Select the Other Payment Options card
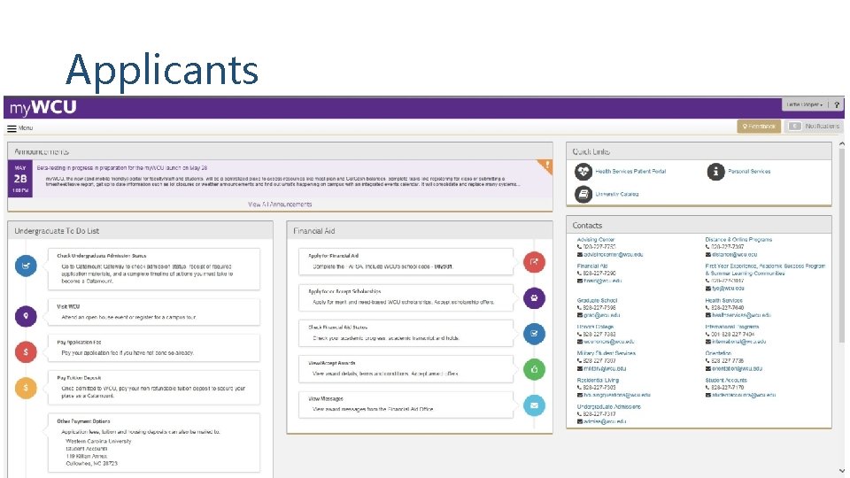850x478 pixels. (x=154, y=443)
